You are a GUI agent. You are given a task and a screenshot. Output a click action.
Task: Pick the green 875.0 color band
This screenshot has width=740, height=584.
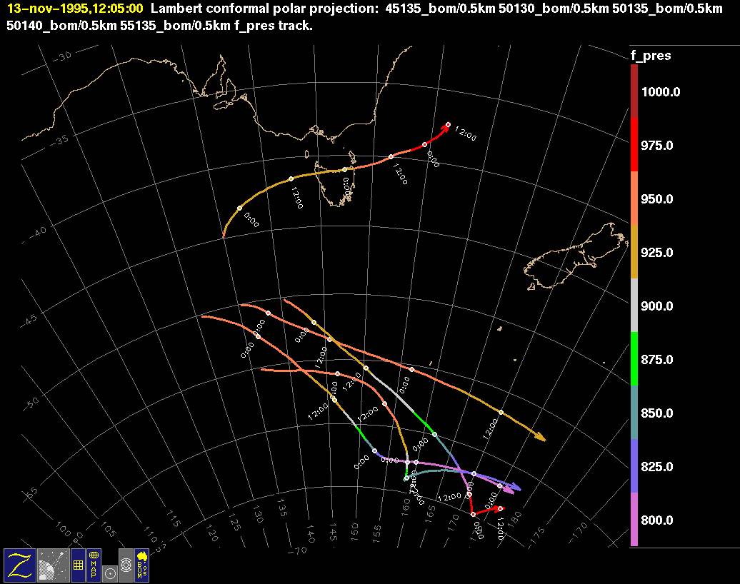point(634,358)
